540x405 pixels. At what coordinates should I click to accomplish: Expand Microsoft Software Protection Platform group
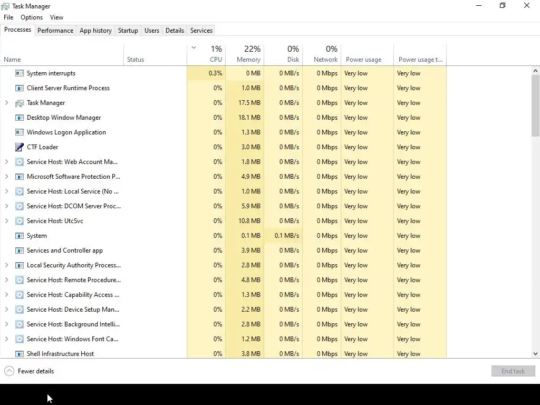point(6,177)
